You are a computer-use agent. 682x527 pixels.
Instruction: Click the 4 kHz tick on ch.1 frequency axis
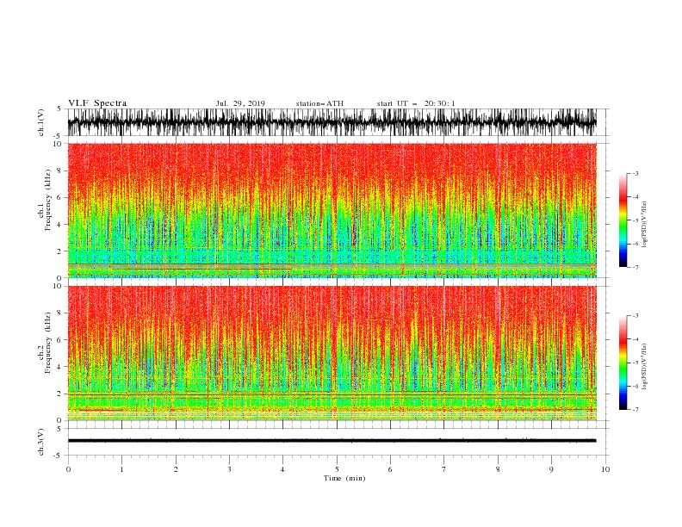[60, 225]
